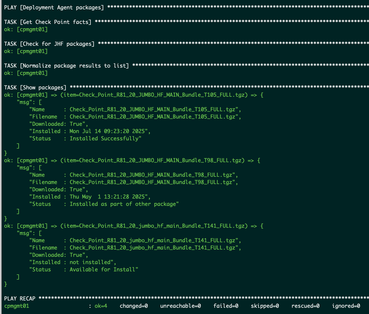The height and width of the screenshot is (314, 369).
Task: Click the "Filename" line for the T98 bundle
Action: pyautogui.click(x=133, y=182)
